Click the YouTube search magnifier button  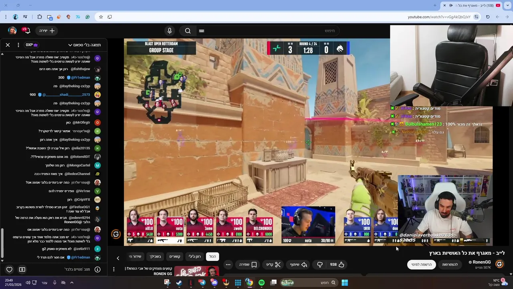(188, 31)
